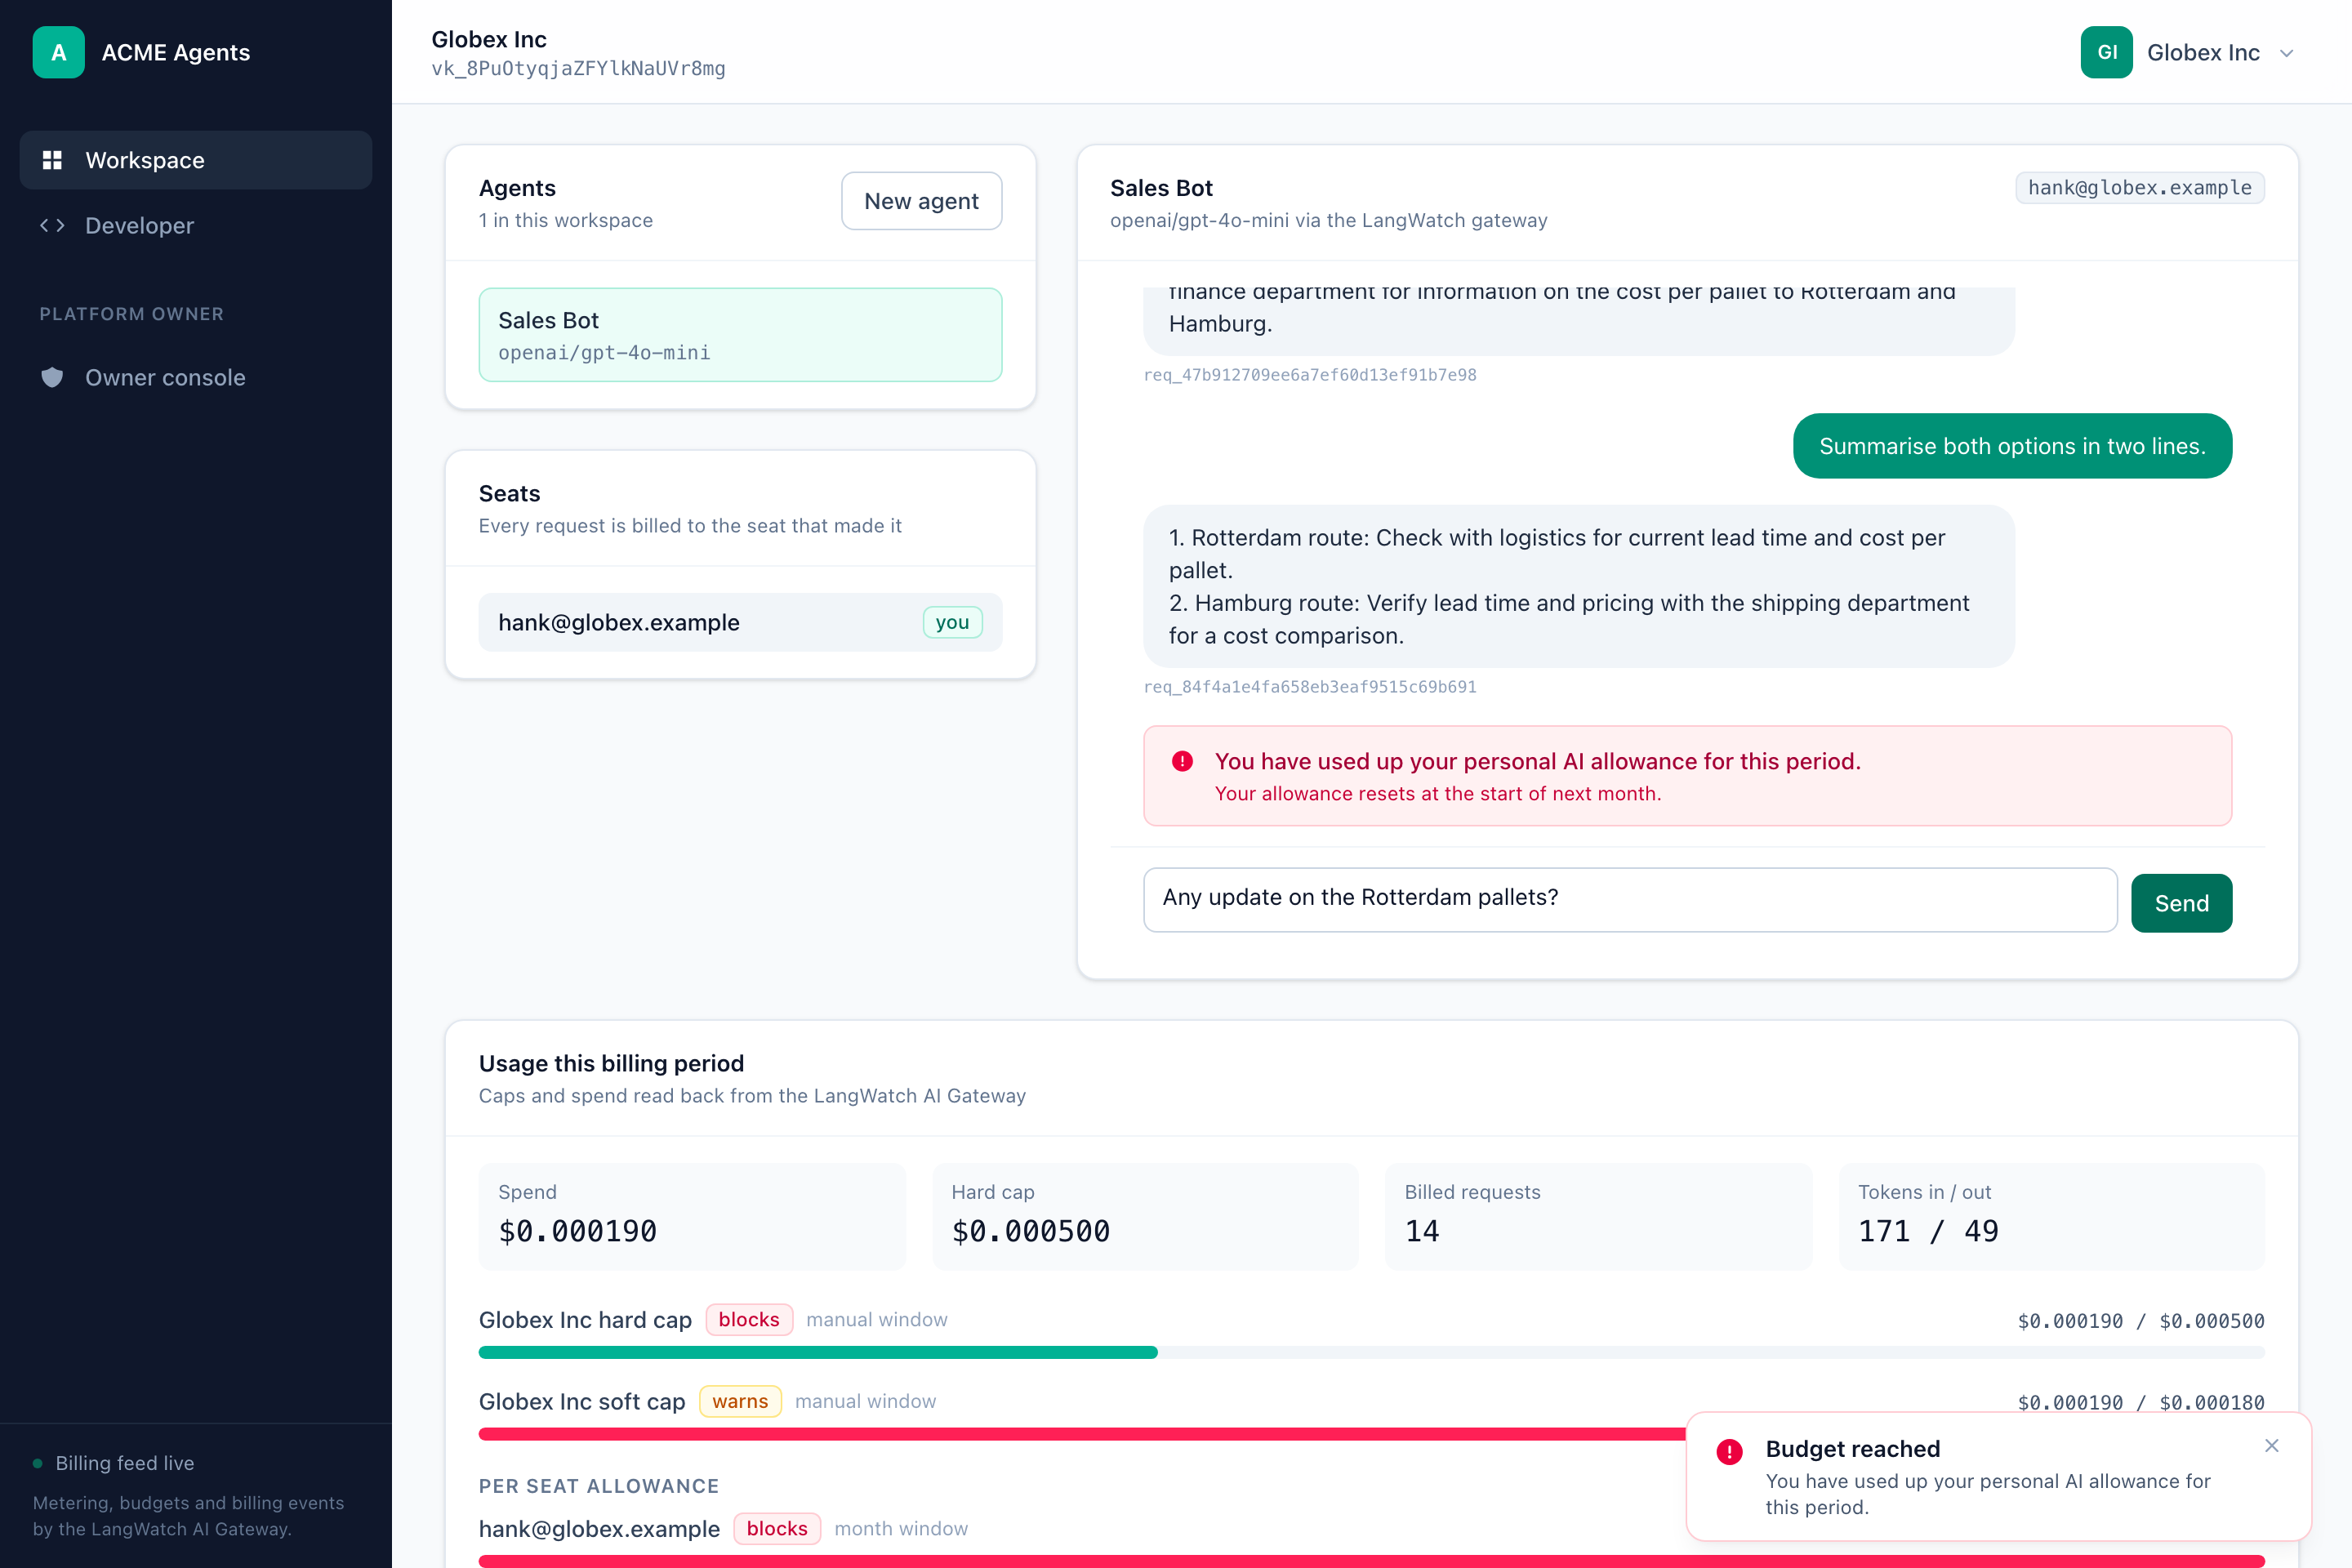Click the Globex Inc hard cap progress bar
The width and height of the screenshot is (2352, 1568).
click(1371, 1352)
